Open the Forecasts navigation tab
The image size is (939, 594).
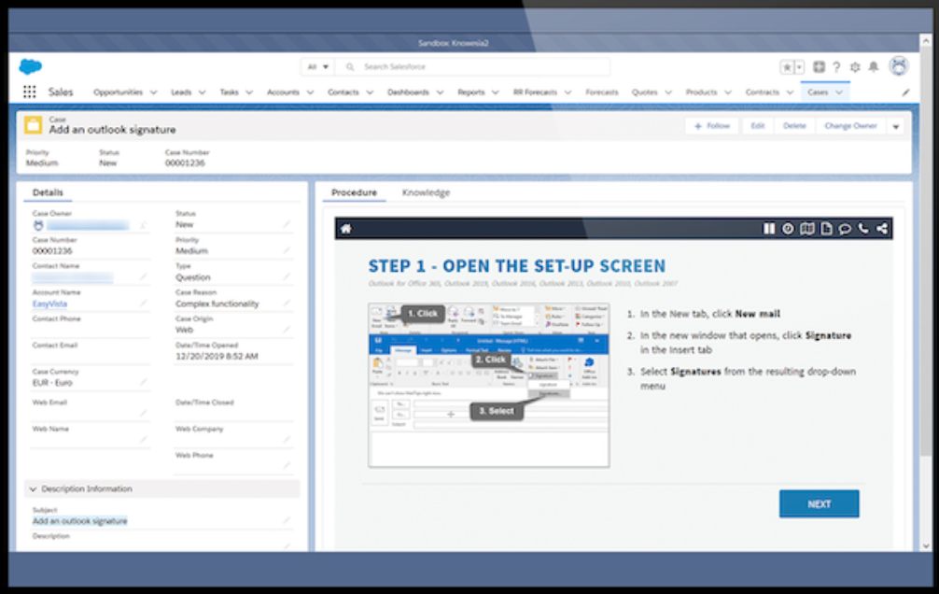[601, 92]
